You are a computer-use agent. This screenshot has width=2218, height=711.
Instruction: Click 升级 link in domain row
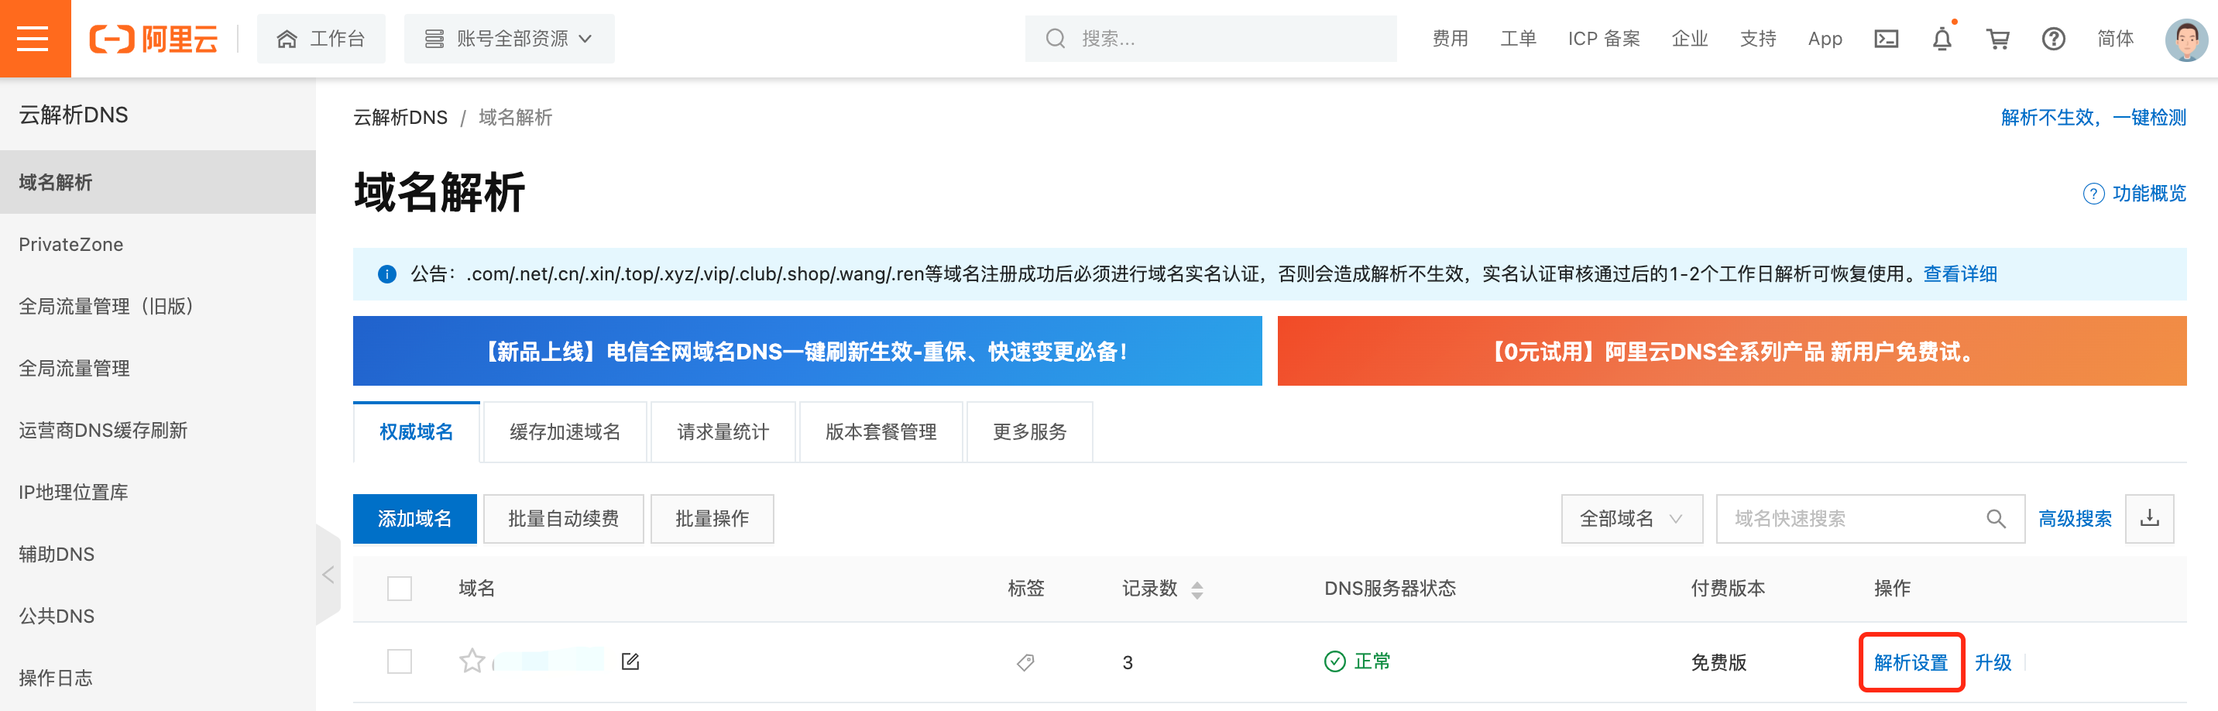(1993, 662)
